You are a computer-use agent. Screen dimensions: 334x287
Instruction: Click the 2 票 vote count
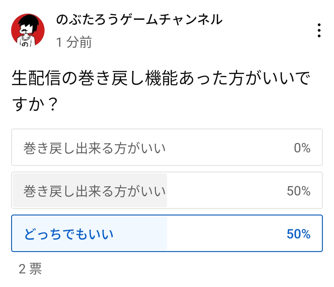tap(30, 269)
